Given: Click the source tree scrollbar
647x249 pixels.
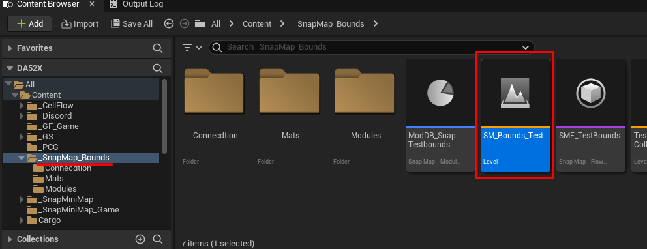Looking at the screenshot, I should (x=164, y=116).
